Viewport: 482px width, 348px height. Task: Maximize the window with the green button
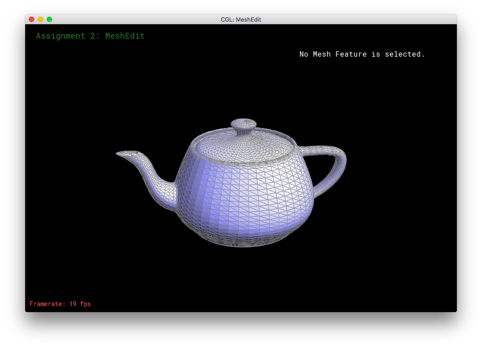tap(49, 19)
